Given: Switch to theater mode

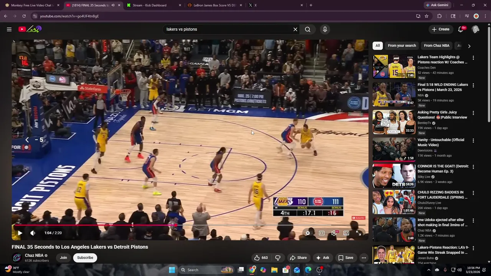Looking at the screenshot, I should click(346, 233).
